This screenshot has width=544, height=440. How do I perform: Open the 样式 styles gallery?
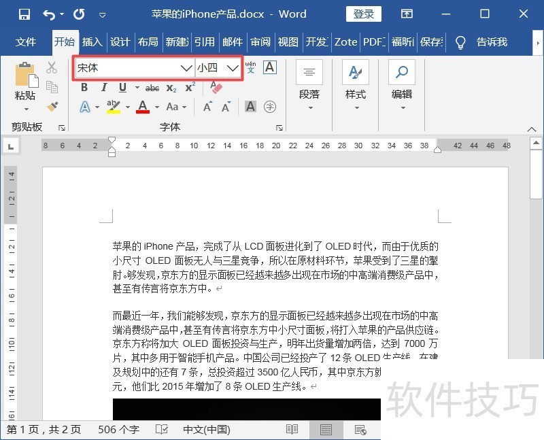(x=356, y=86)
